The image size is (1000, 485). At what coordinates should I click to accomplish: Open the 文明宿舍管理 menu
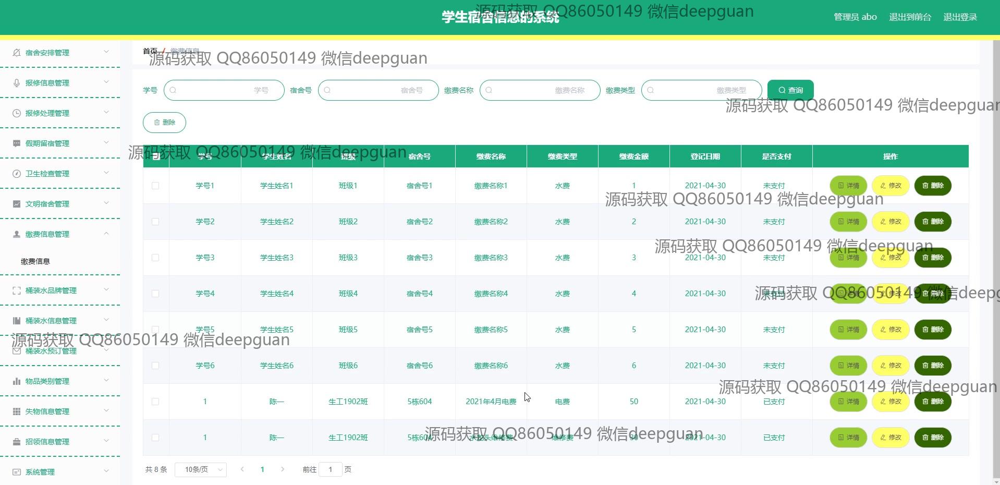pos(60,204)
